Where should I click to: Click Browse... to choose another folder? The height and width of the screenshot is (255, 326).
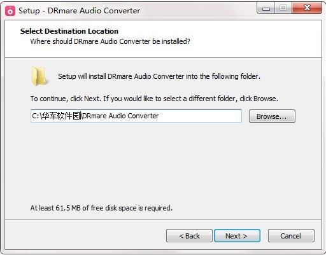click(272, 116)
